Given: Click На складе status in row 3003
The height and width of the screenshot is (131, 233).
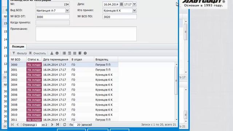Looking at the screenshot, I should coord(34,80).
